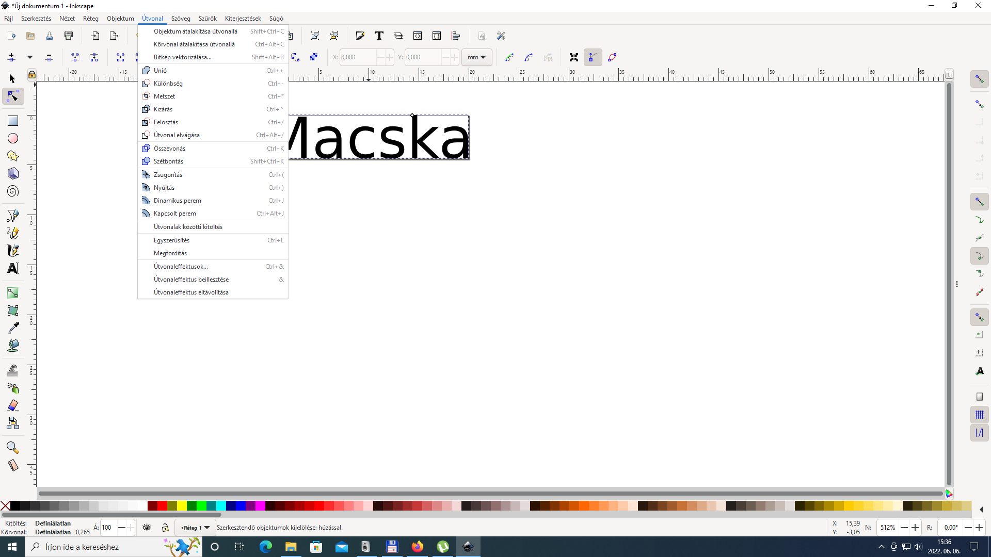Select the Star polygon tool
The height and width of the screenshot is (557, 991).
point(13,156)
